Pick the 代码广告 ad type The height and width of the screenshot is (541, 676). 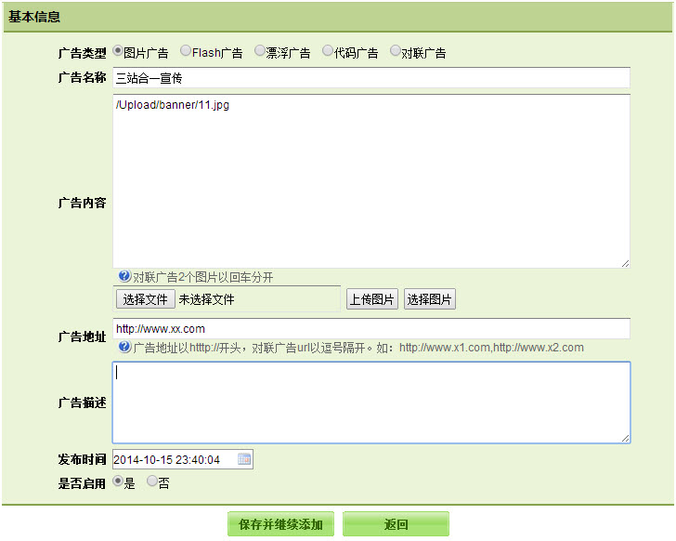[328, 51]
